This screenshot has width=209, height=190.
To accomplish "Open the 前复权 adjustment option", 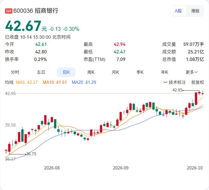I will [198, 82].
